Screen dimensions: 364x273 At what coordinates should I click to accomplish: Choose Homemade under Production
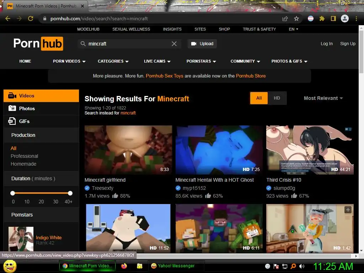pyautogui.click(x=23, y=164)
